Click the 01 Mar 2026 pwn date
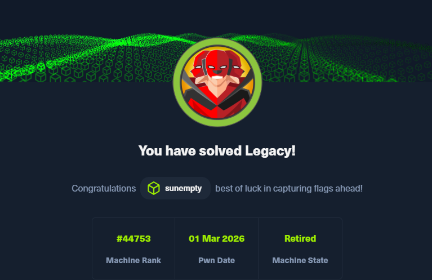Image resolution: width=432 pixels, height=280 pixels. pyautogui.click(x=216, y=239)
